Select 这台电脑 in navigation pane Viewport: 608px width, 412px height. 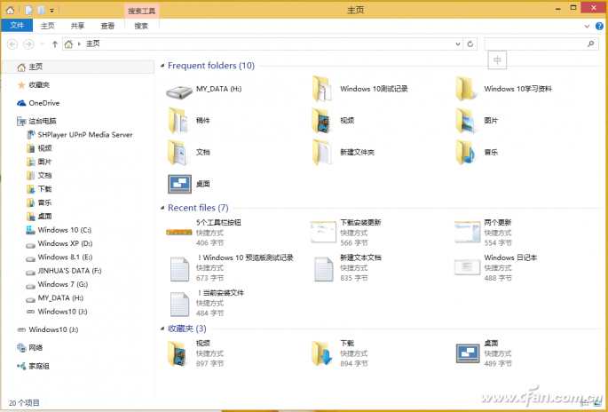coord(43,121)
